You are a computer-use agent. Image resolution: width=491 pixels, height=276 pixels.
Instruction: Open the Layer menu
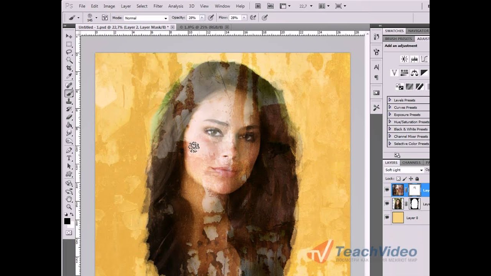tap(126, 6)
